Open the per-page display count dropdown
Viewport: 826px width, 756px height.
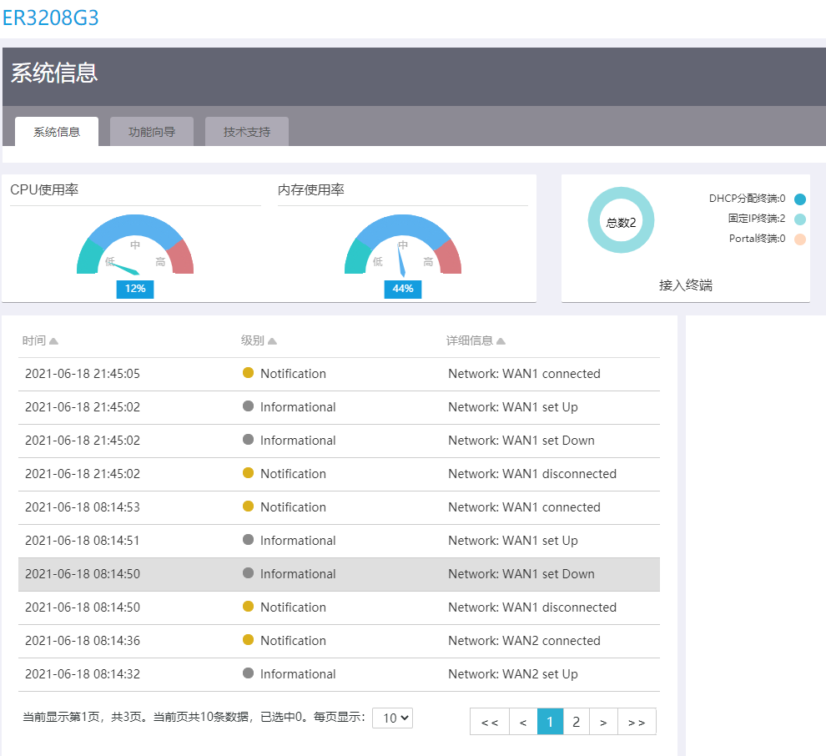coord(392,718)
